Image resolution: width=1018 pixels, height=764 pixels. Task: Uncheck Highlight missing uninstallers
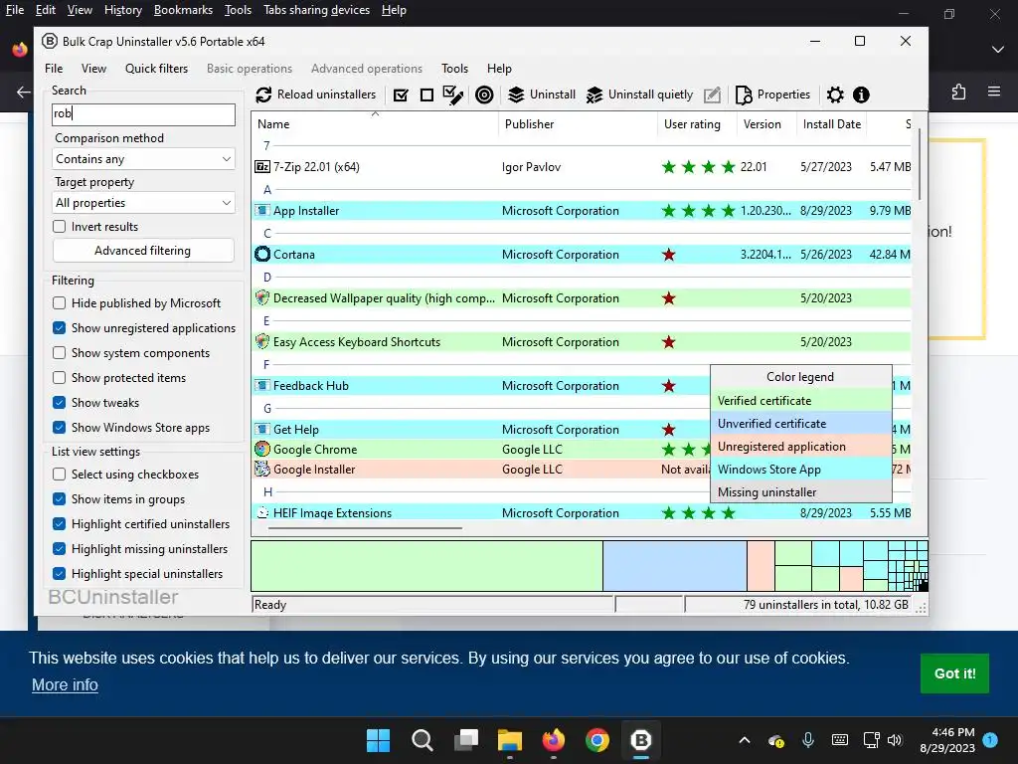[59, 549]
